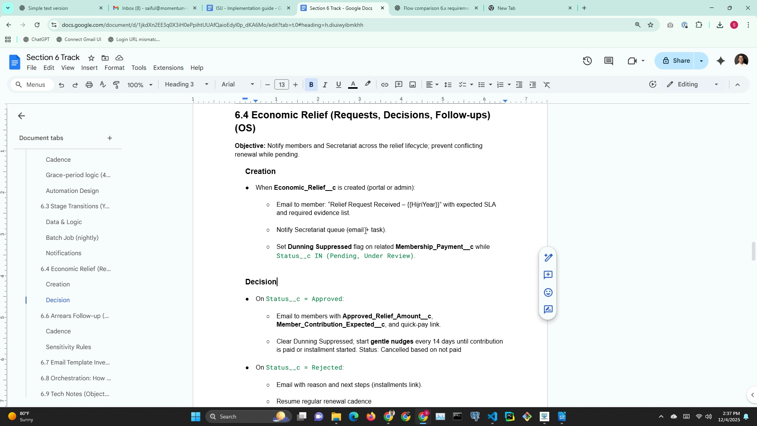Viewport: 757px width, 426px height.
Task: Click the Print icon
Action: coord(89,85)
